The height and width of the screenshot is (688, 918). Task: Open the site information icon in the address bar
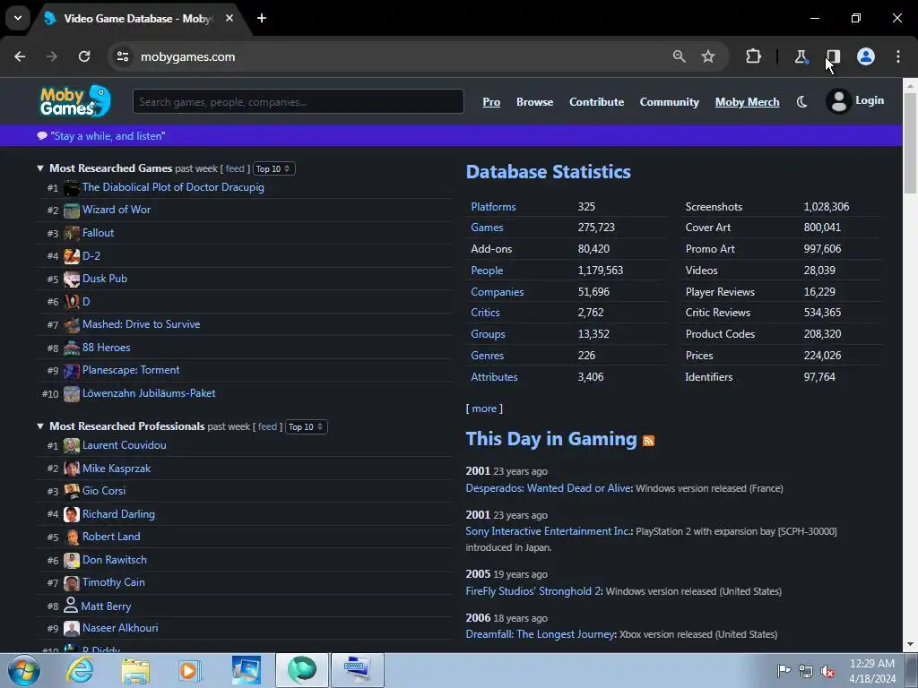(x=123, y=56)
